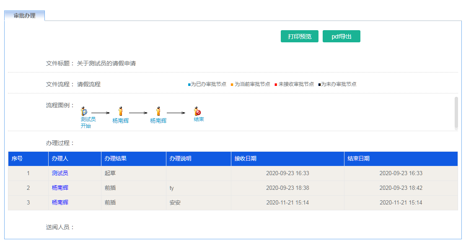Click the arrow between start and 杨南辉
Image resolution: width=466 pixels, height=251 pixels.
click(x=101, y=112)
